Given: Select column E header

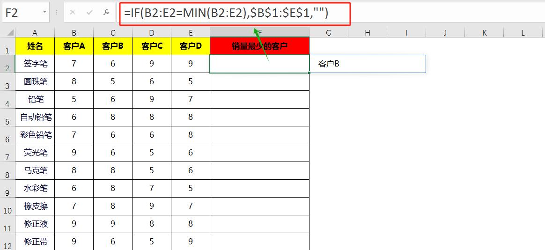Looking at the screenshot, I should tap(191, 33).
